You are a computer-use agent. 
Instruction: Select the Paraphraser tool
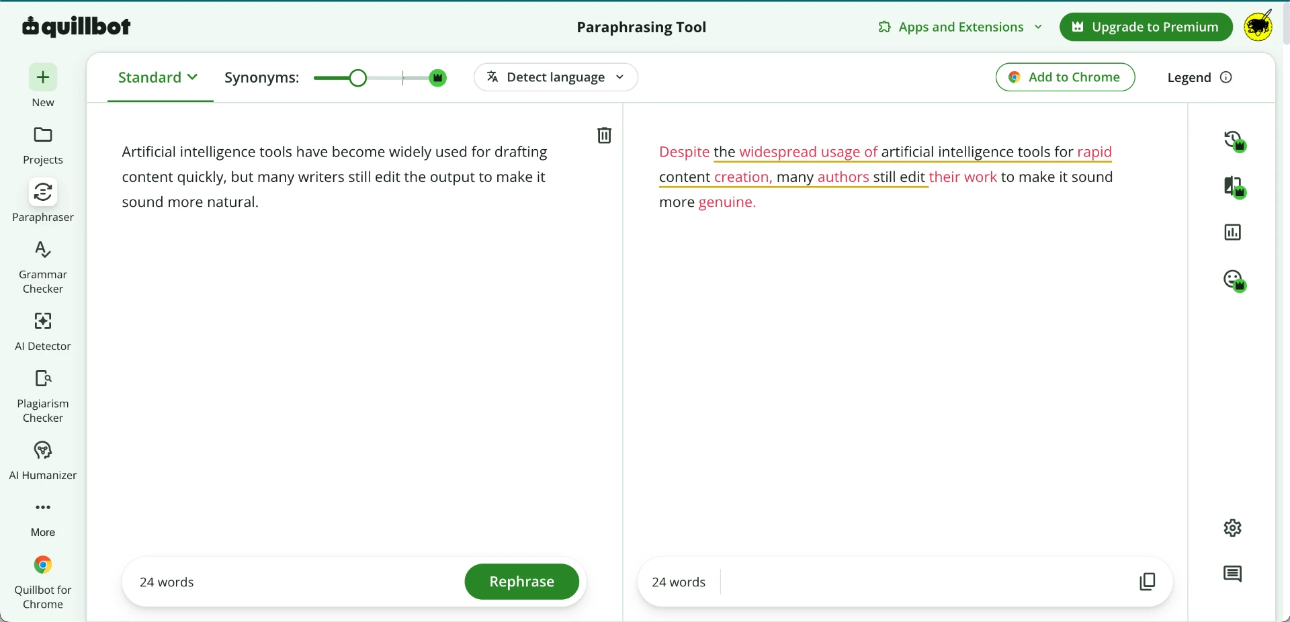tap(43, 201)
